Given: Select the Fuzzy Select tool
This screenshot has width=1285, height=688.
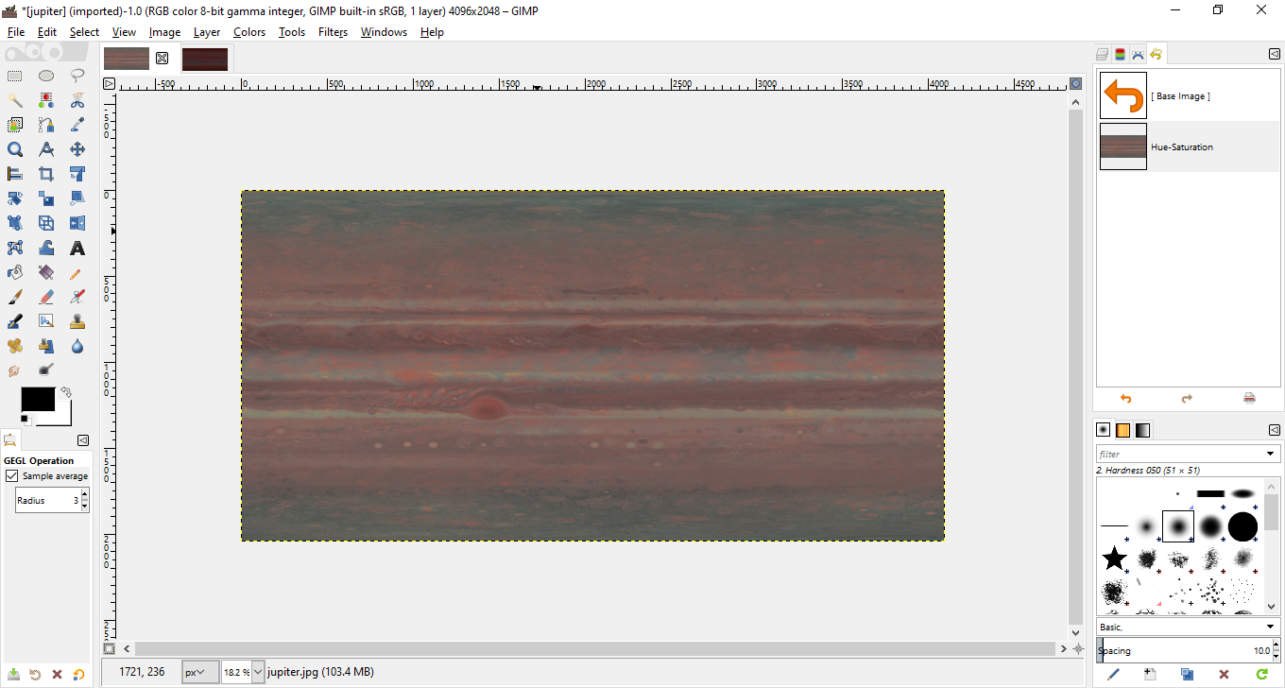Looking at the screenshot, I should (x=15, y=100).
